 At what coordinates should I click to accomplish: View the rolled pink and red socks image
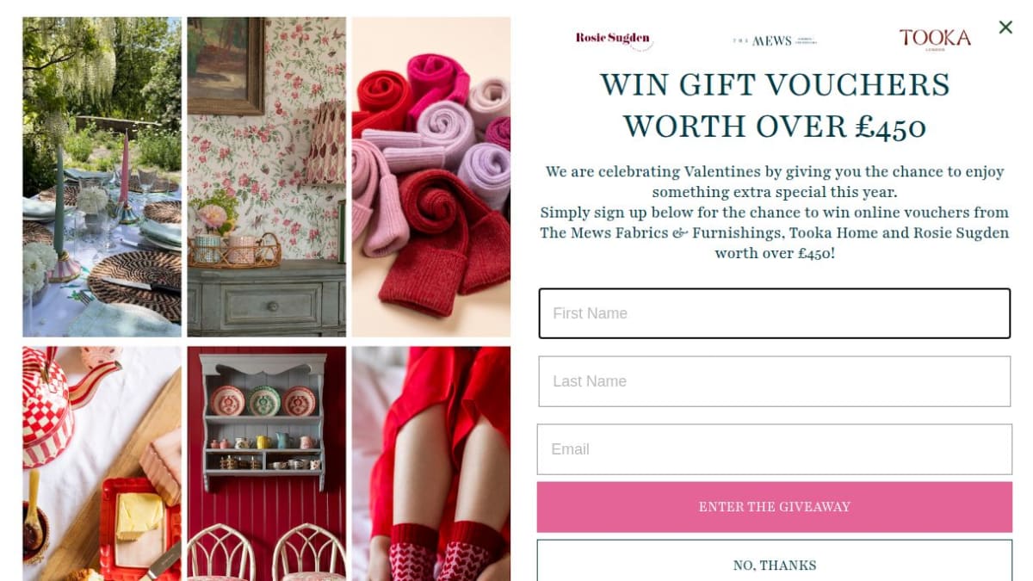(431, 176)
